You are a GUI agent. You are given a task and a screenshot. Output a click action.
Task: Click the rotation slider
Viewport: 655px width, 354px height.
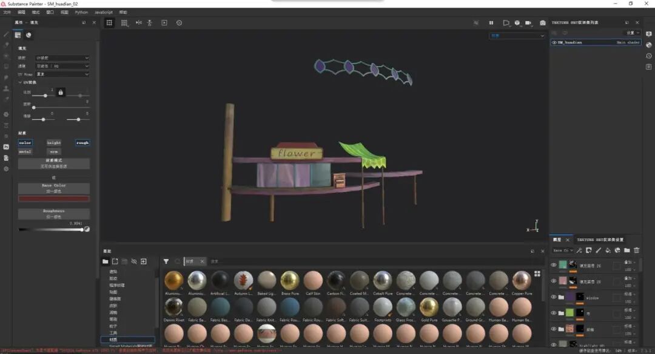click(x=61, y=108)
